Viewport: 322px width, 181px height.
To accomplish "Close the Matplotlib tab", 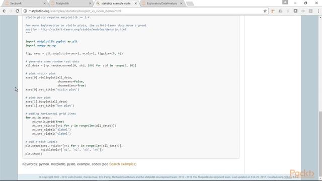I will click(x=90, y=4).
